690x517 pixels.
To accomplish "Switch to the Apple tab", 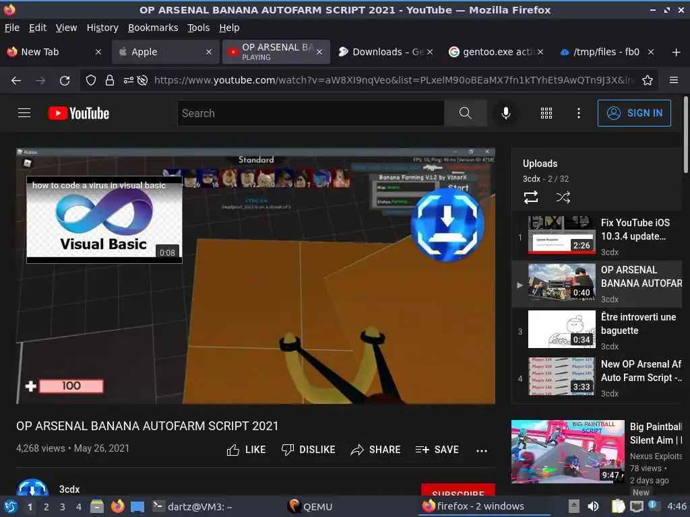I will pos(166,52).
